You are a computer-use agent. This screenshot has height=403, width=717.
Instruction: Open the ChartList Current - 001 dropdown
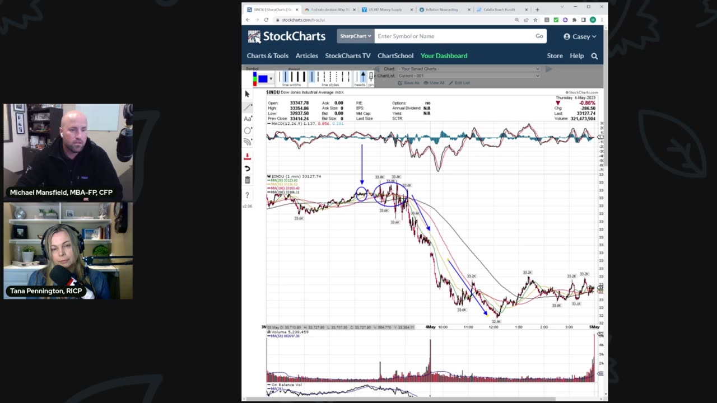point(469,76)
